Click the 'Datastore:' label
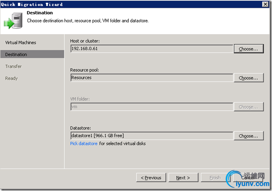This screenshot has height=191, width=272. [80, 128]
